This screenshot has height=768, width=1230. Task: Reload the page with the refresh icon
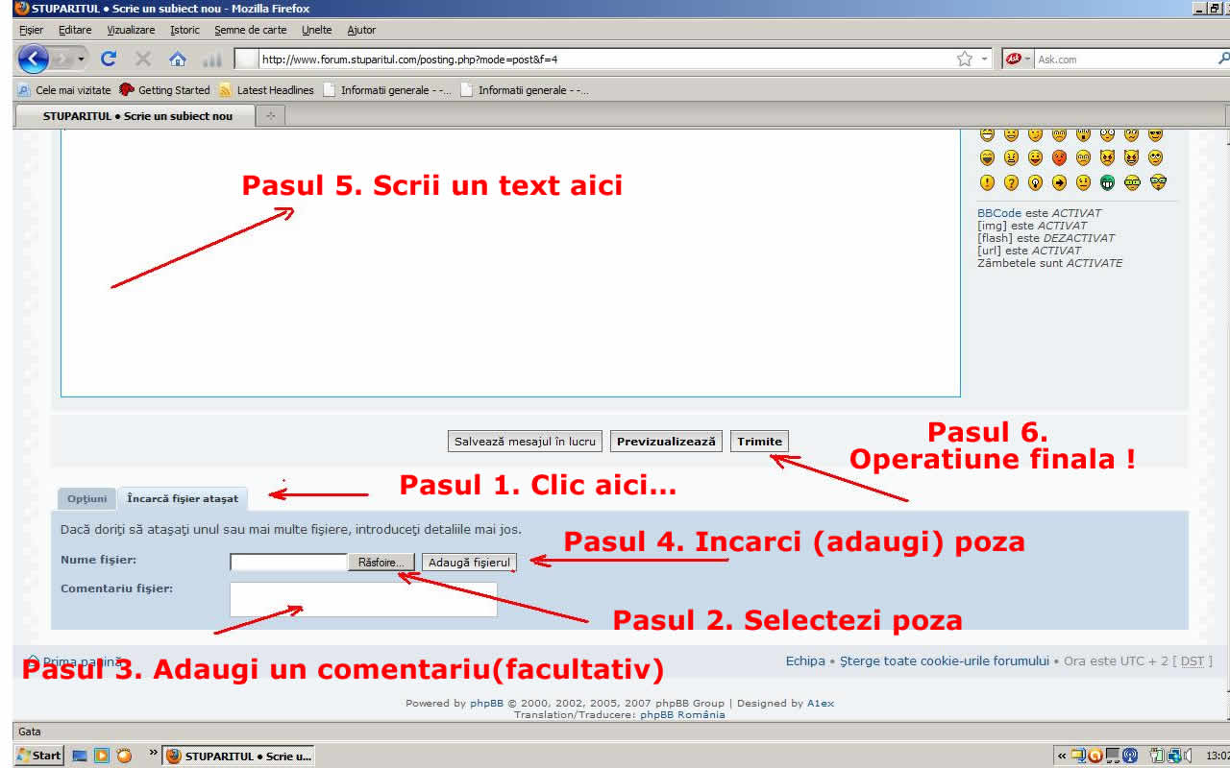(x=109, y=59)
